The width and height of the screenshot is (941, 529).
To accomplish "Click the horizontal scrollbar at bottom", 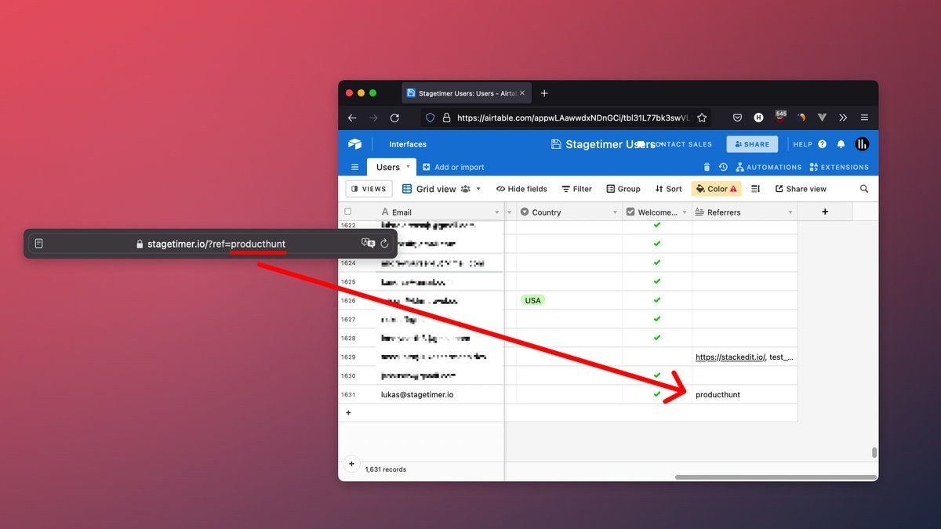I will tap(775, 476).
